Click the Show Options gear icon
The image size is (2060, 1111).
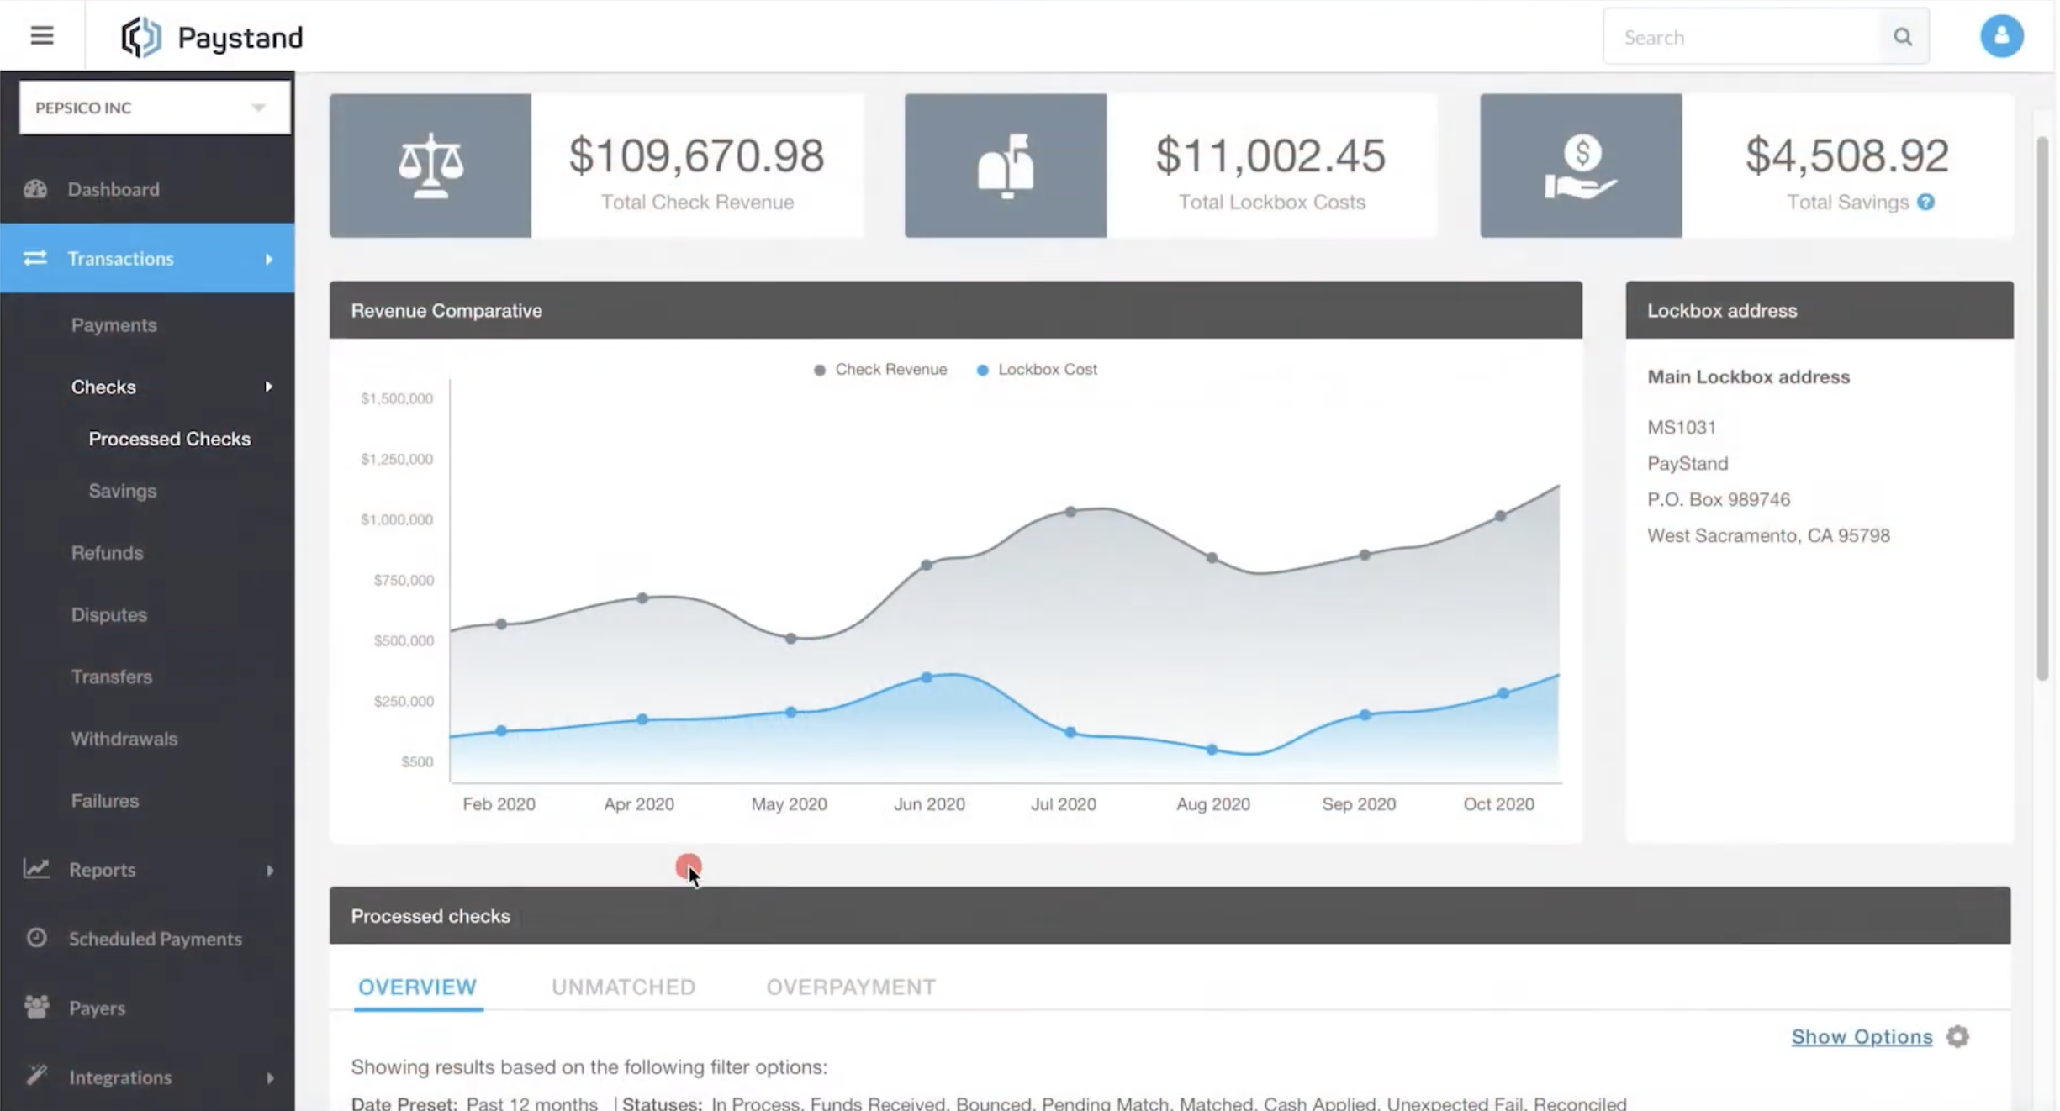(1957, 1036)
